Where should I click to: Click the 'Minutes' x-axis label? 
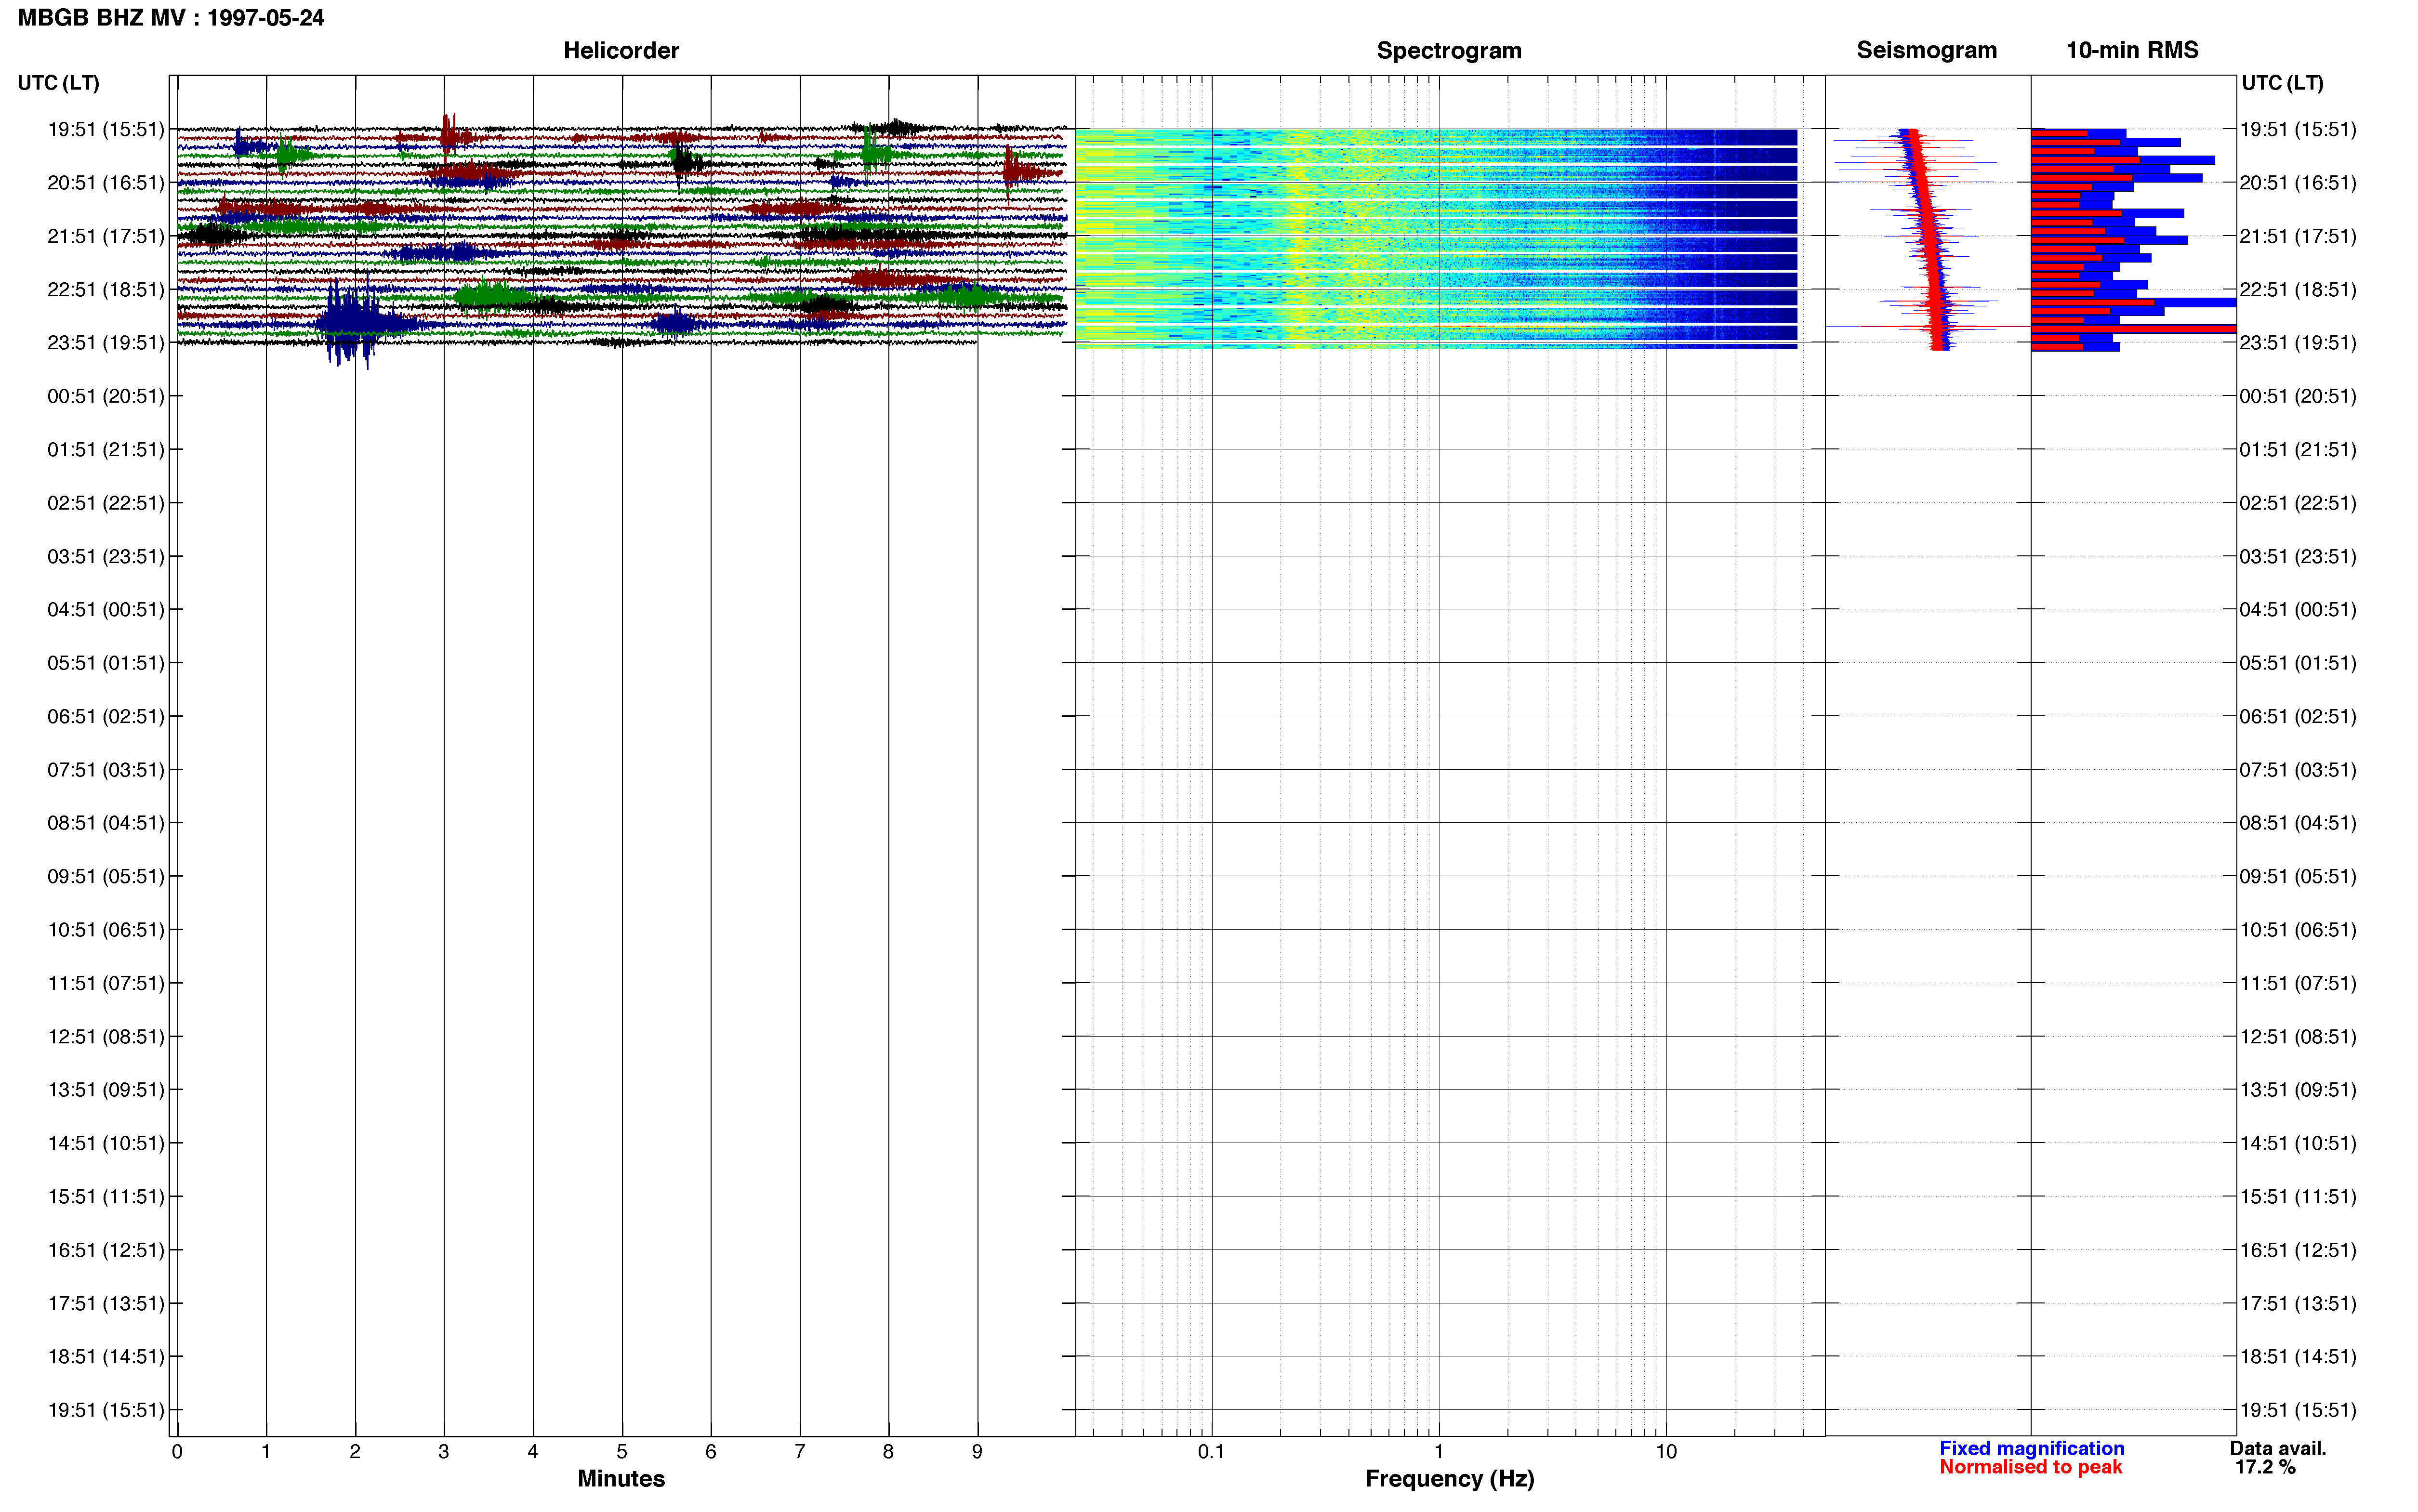[621, 1478]
